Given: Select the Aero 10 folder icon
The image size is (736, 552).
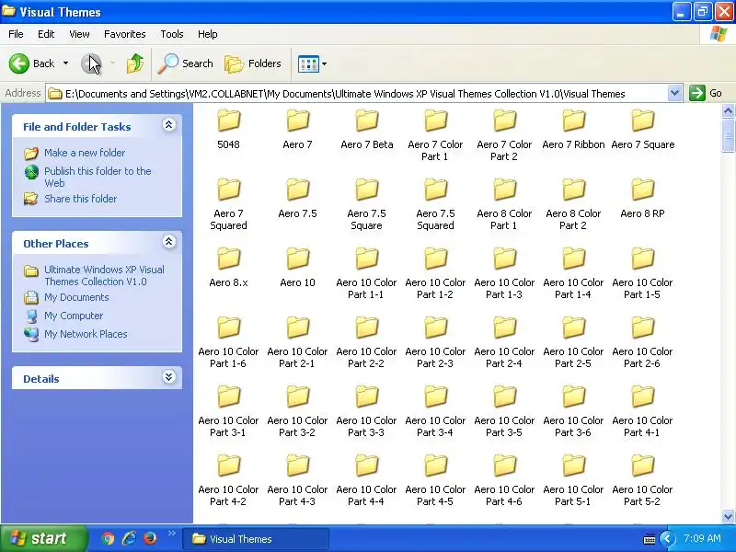Looking at the screenshot, I should (x=297, y=259).
